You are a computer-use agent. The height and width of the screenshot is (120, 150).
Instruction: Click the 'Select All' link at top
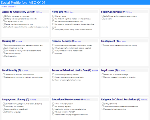4,7
